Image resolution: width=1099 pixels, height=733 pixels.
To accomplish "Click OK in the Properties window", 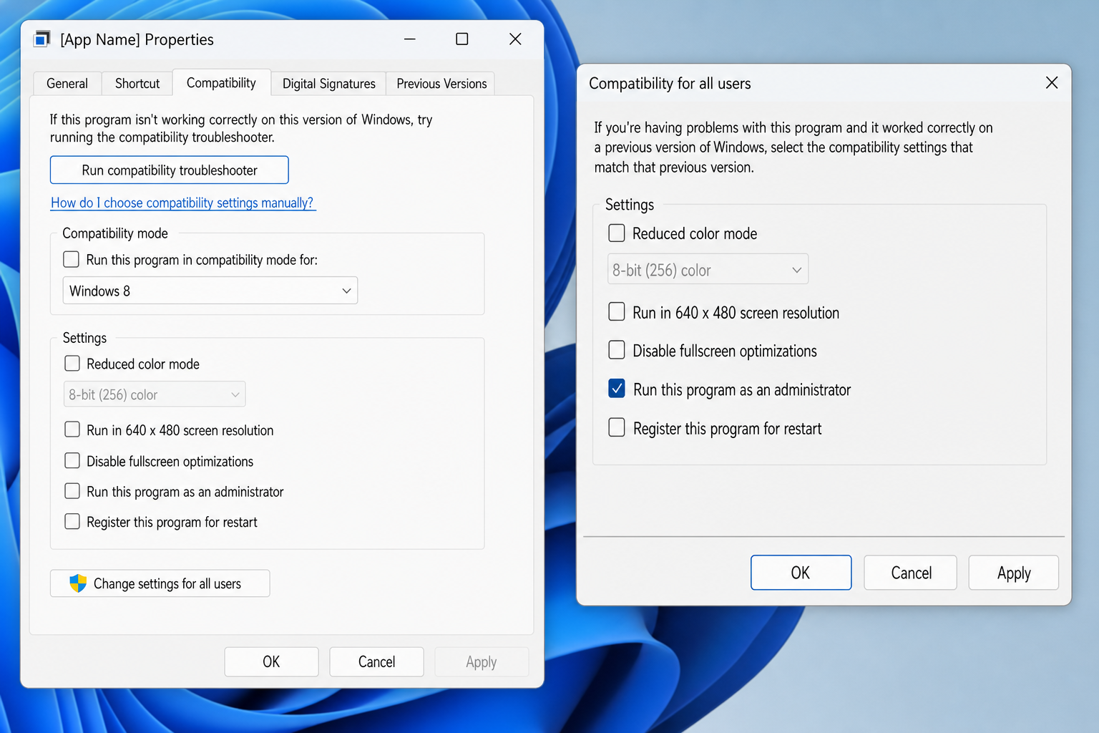I will click(271, 662).
